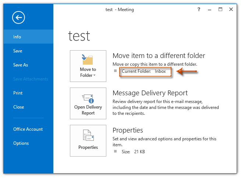241x178 pixels.
Task: Choose Save from the backstage menu
Action: pos(18,51)
